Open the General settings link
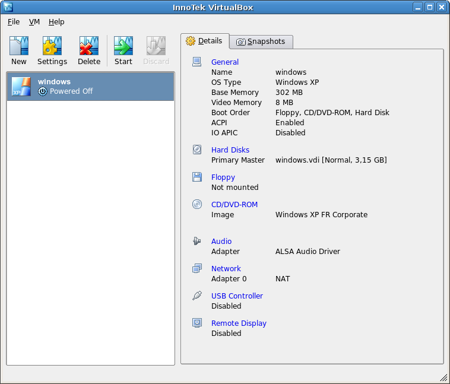Image resolution: width=450 pixels, height=384 pixels. coord(225,62)
